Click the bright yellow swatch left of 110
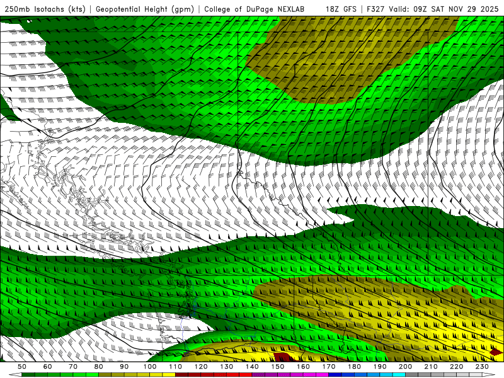 (x=169, y=374)
